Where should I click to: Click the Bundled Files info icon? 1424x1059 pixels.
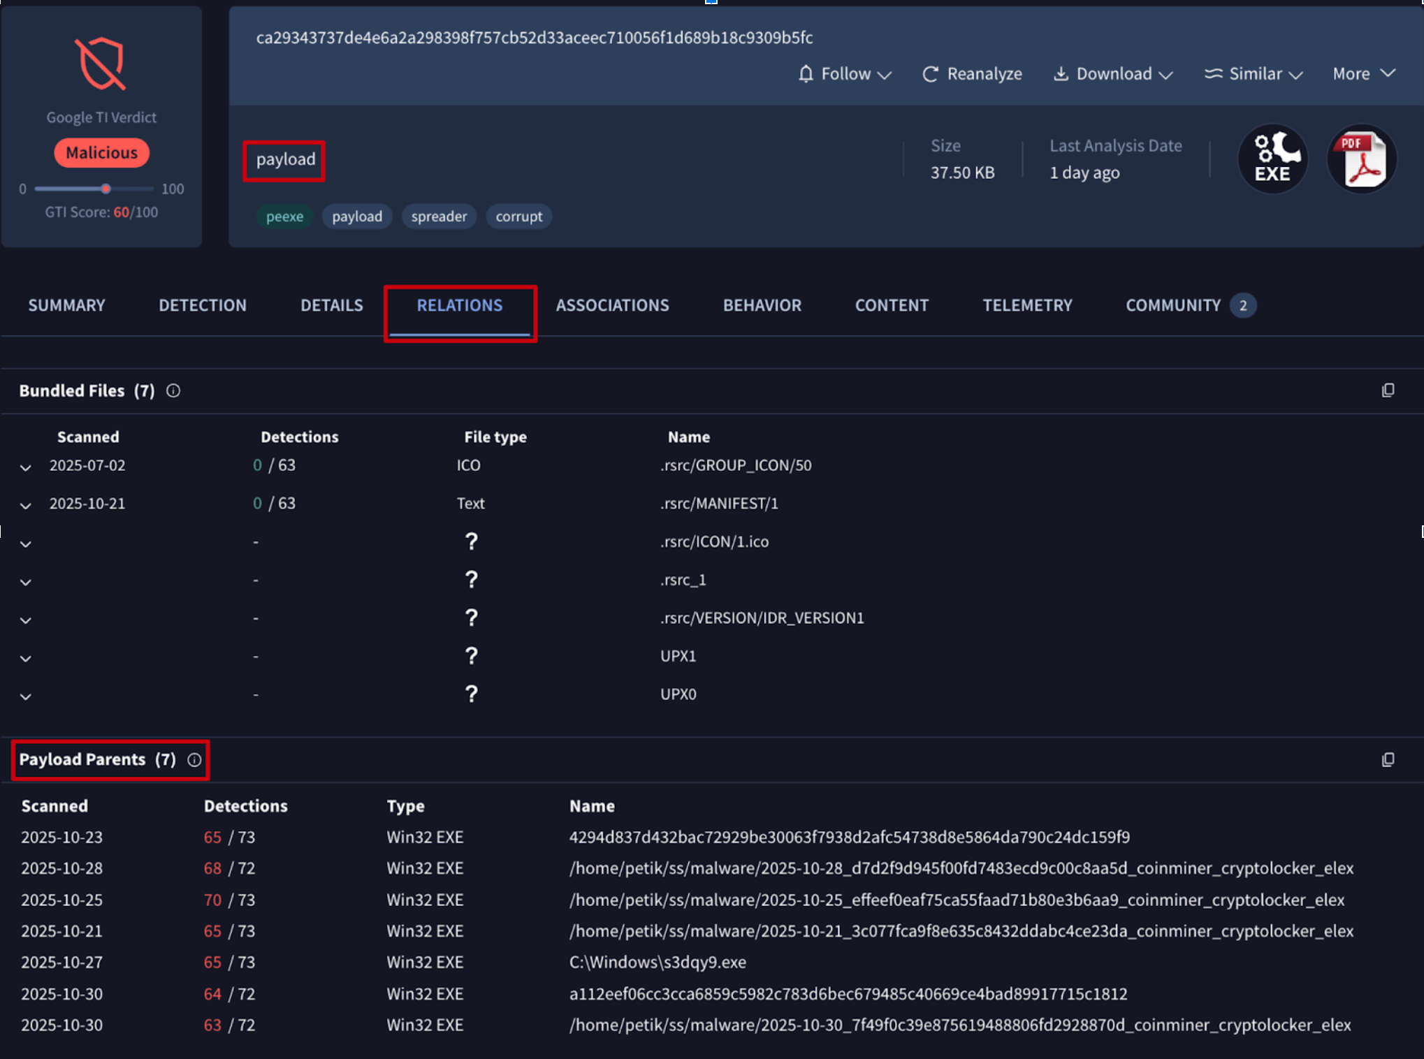click(173, 391)
